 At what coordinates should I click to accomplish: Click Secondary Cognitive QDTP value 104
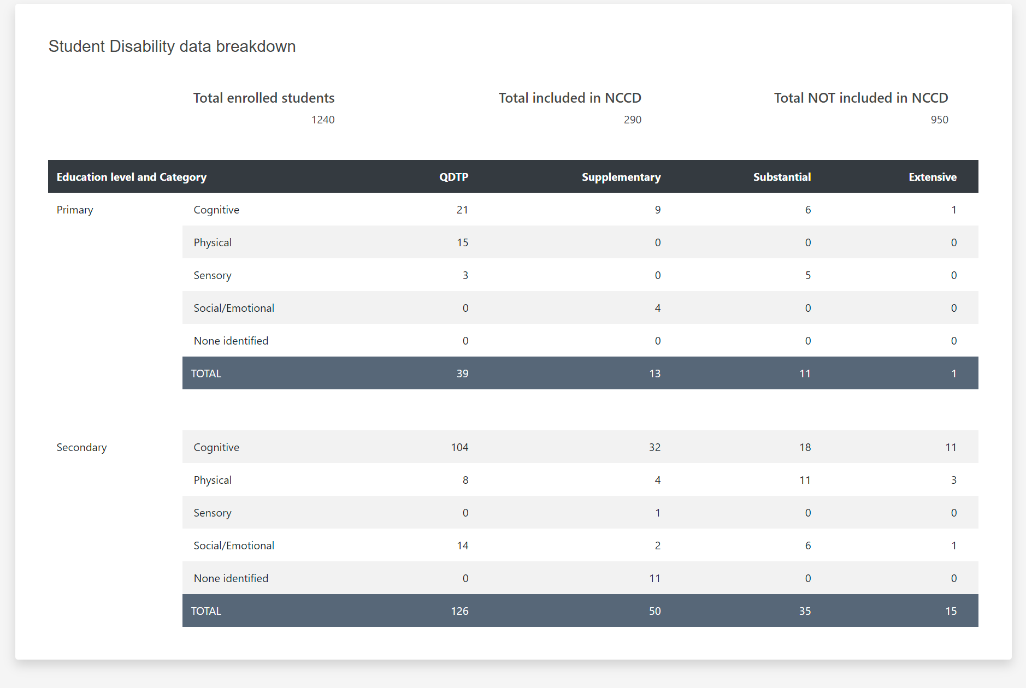(460, 447)
